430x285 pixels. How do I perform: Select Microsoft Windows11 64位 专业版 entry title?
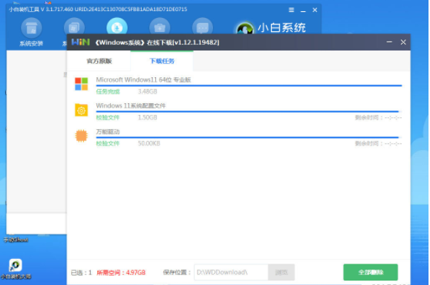tap(143, 79)
